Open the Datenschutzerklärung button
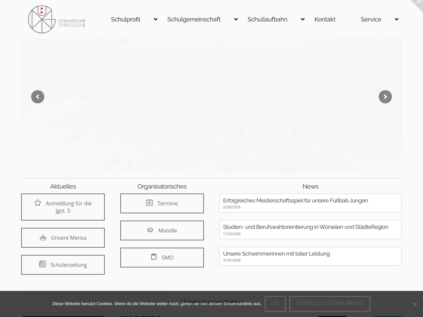 329,303
